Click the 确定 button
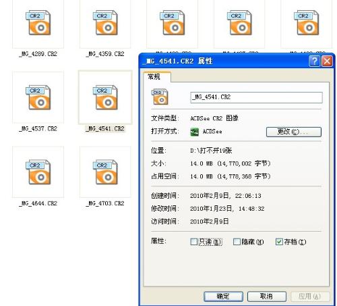Viewport: 337px width, 306px height. tap(223, 297)
